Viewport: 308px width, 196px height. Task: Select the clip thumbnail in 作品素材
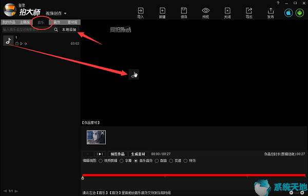[x=96, y=138]
